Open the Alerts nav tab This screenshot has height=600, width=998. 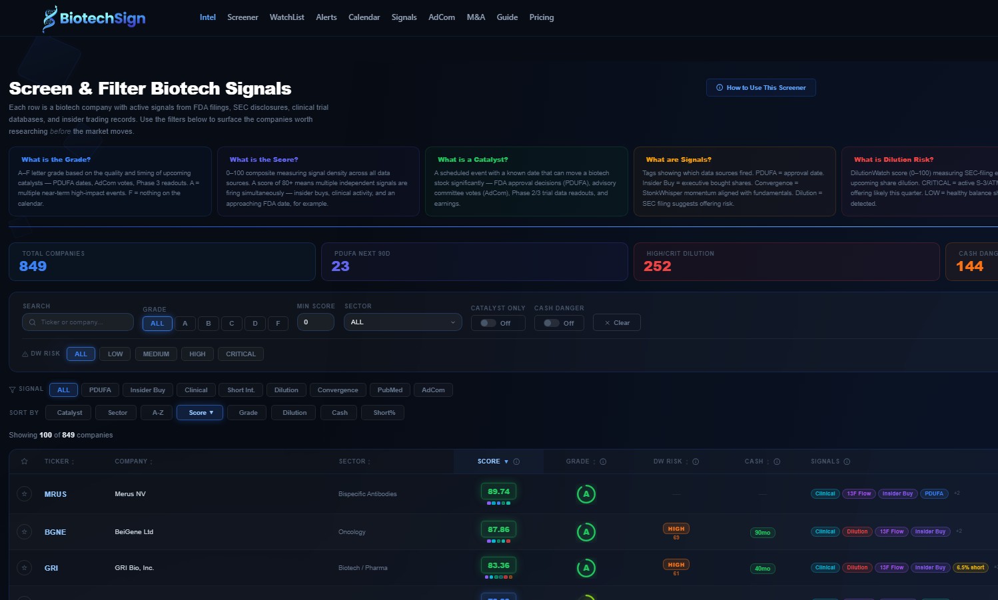coord(326,17)
